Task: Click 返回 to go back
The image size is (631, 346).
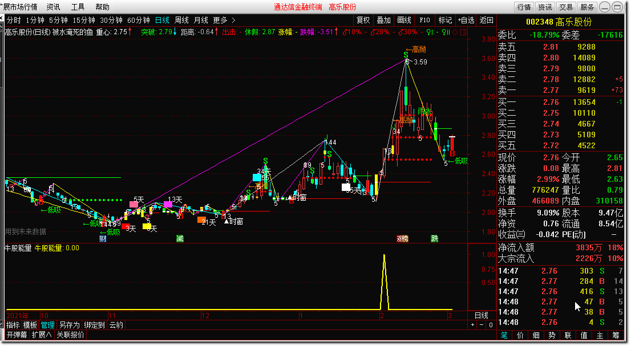Action: [486, 20]
